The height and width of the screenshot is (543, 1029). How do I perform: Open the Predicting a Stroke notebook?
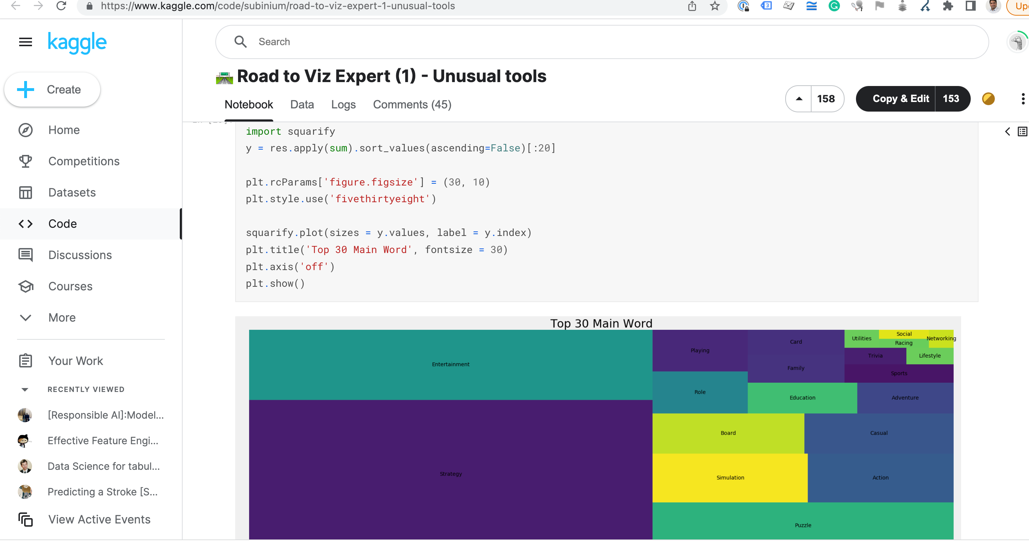click(103, 491)
